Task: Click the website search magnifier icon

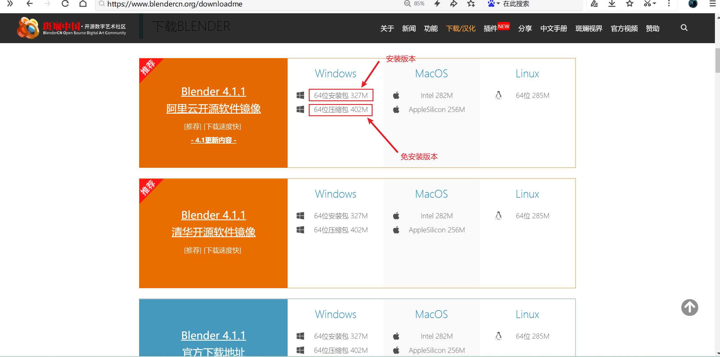Action: [684, 28]
